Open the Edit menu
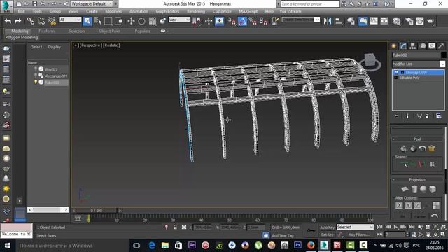This screenshot has width=448, height=252. 21,11
